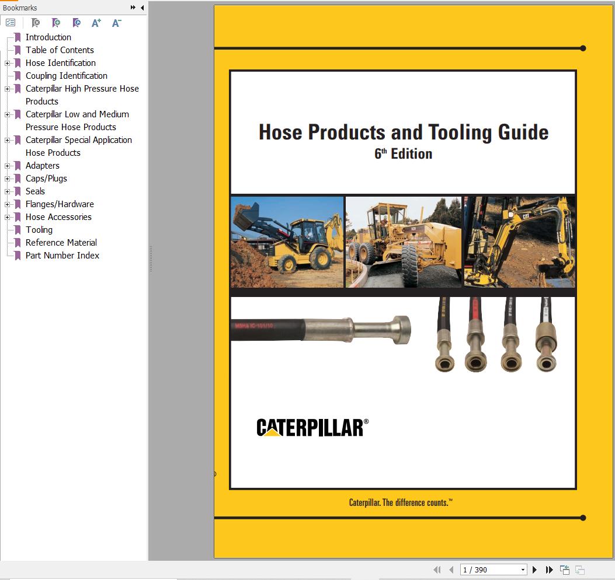Increase bookmark text size with A+ icon

(x=96, y=23)
